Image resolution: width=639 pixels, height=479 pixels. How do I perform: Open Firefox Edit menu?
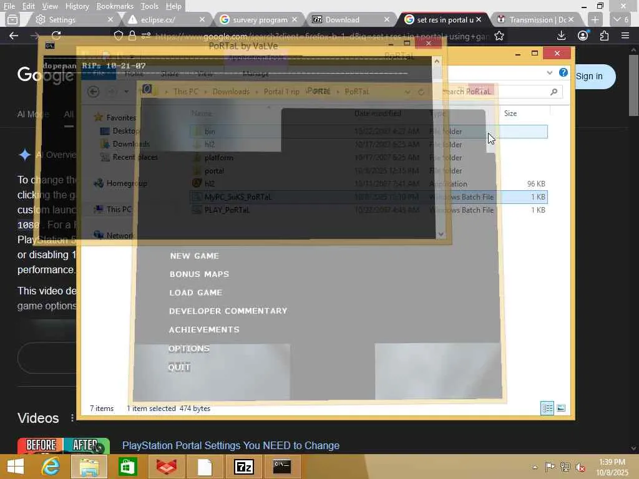[28, 6]
